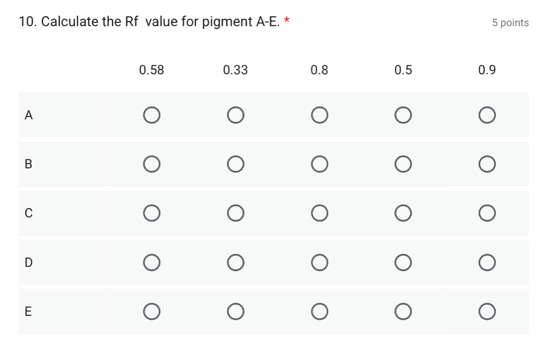Select 0.8 for pigment C
The width and height of the screenshot is (540, 362).
[x=319, y=213]
